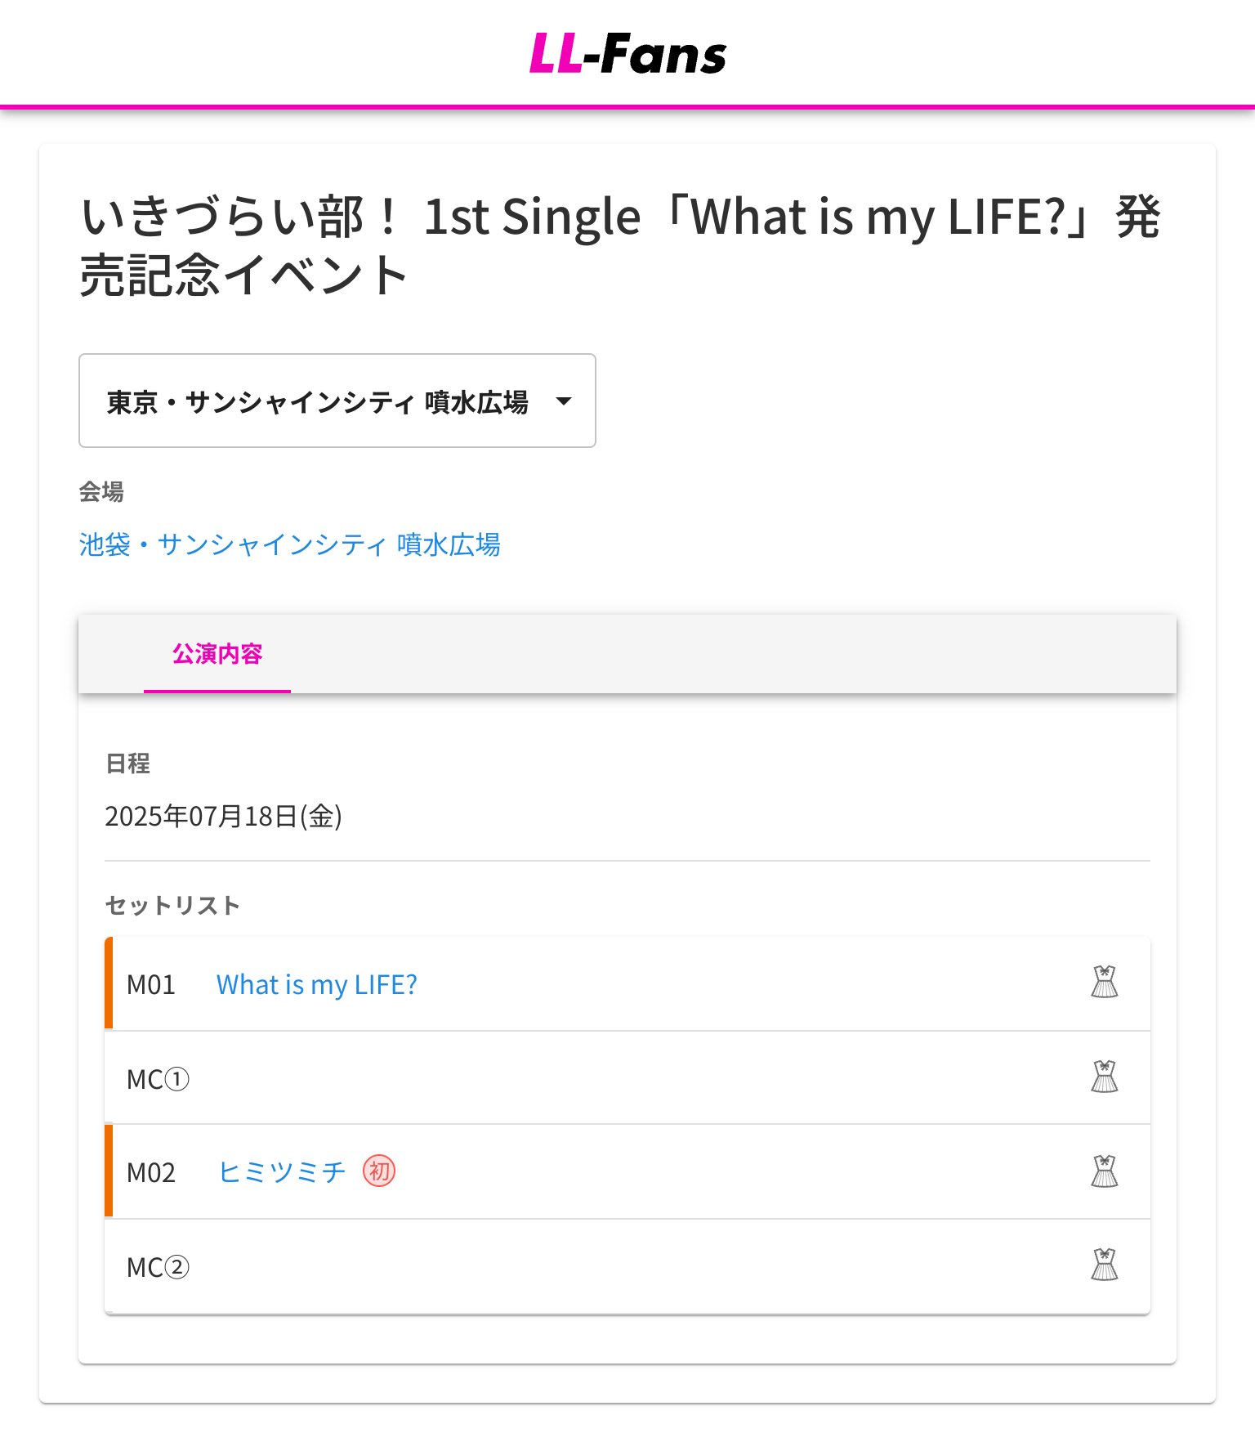Select the M02 setlist row label
The image size is (1255, 1442).
click(x=151, y=1172)
